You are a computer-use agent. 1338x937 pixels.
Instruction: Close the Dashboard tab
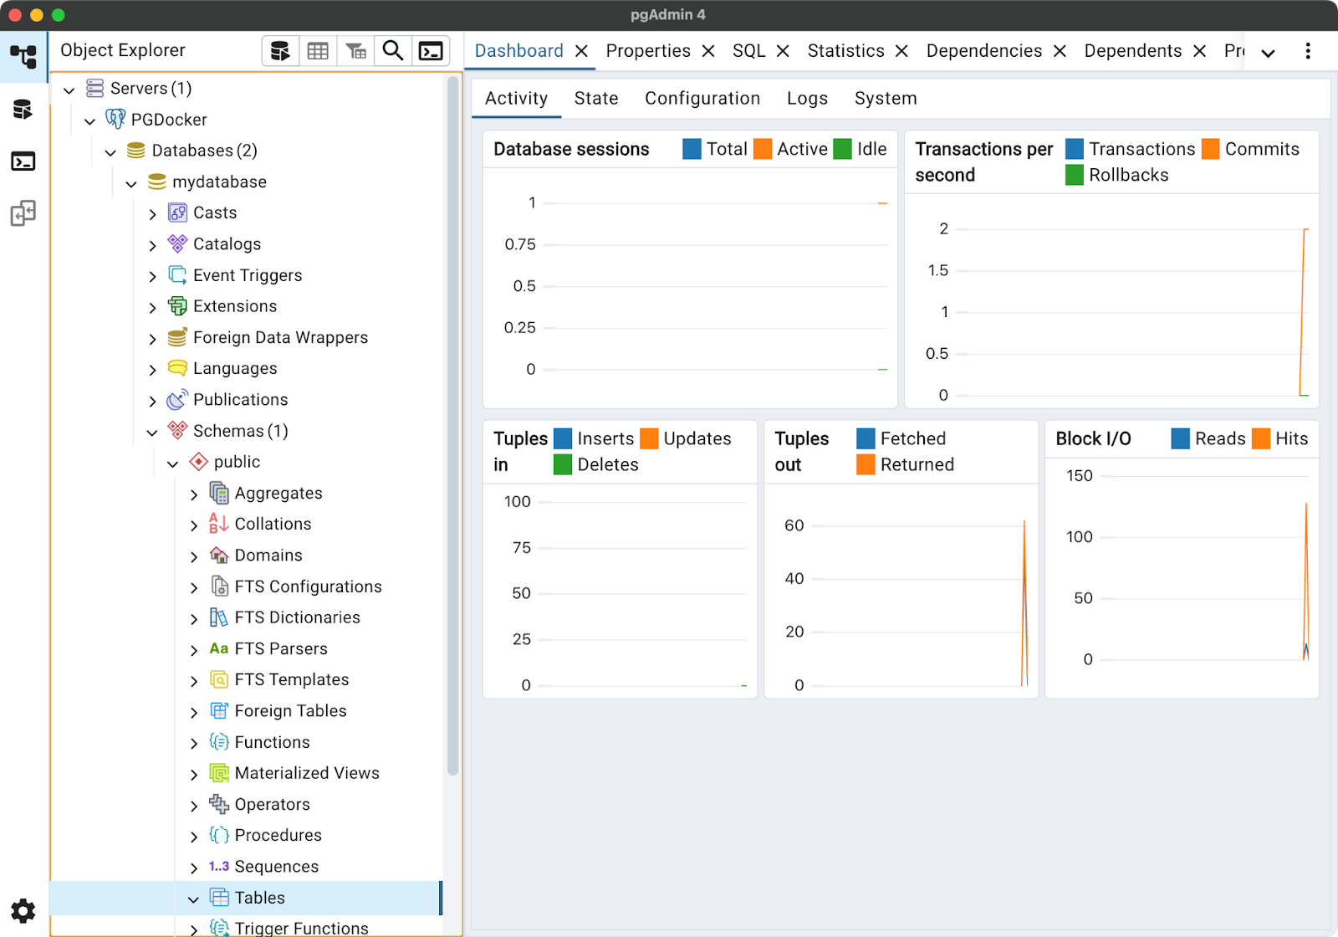(582, 51)
